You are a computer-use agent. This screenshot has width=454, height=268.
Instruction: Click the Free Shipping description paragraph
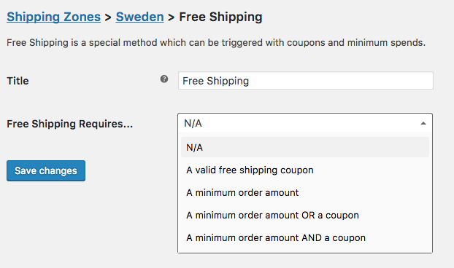[x=216, y=43]
